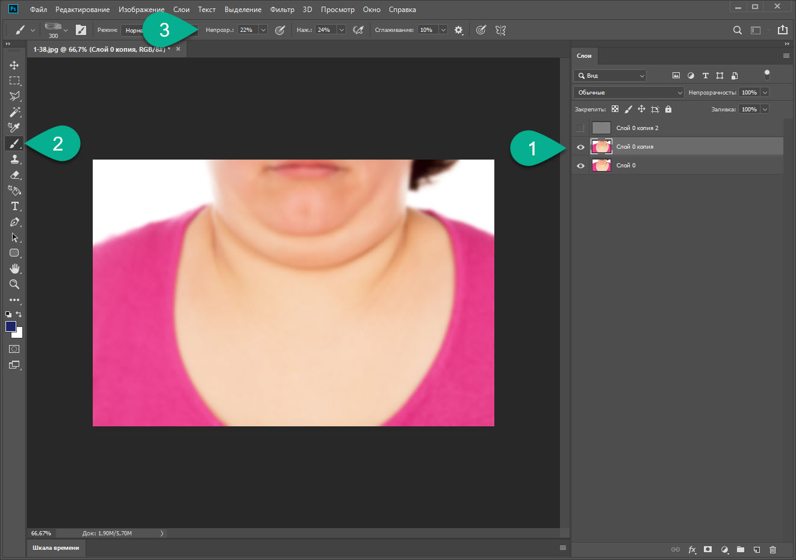Image resolution: width=796 pixels, height=560 pixels.
Task: Open smoothing options gear
Action: point(459,30)
